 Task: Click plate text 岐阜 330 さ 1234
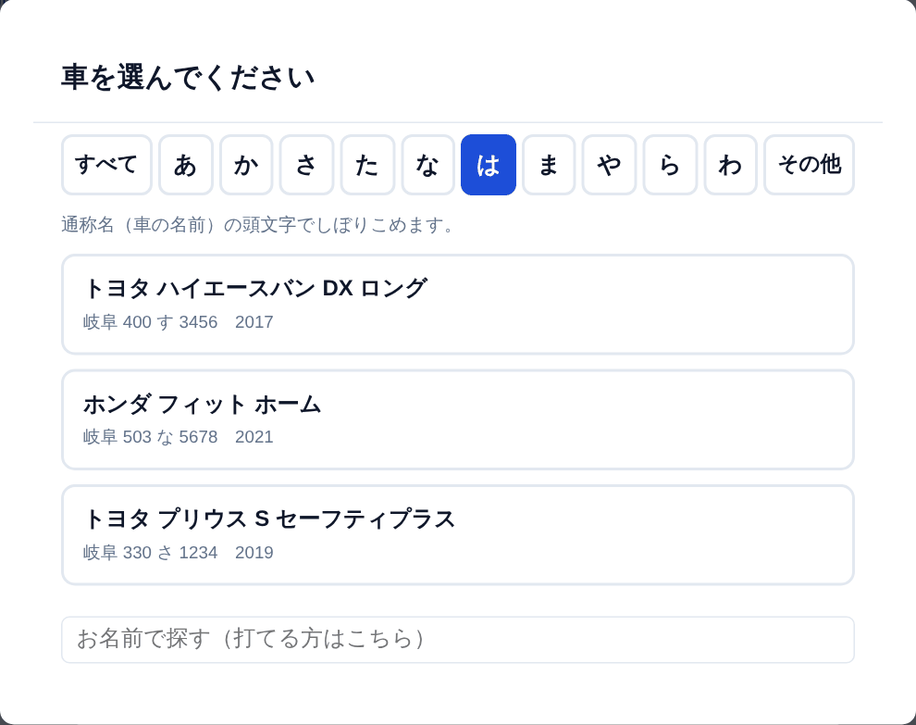tap(150, 553)
